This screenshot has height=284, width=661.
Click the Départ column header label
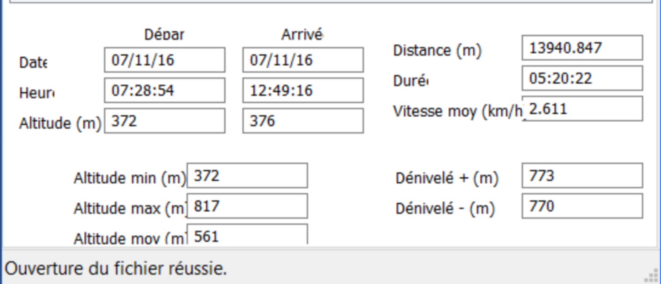pyautogui.click(x=164, y=35)
